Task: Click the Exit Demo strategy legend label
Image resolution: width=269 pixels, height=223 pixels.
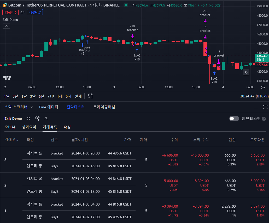Action: pyautogui.click(x=10, y=20)
